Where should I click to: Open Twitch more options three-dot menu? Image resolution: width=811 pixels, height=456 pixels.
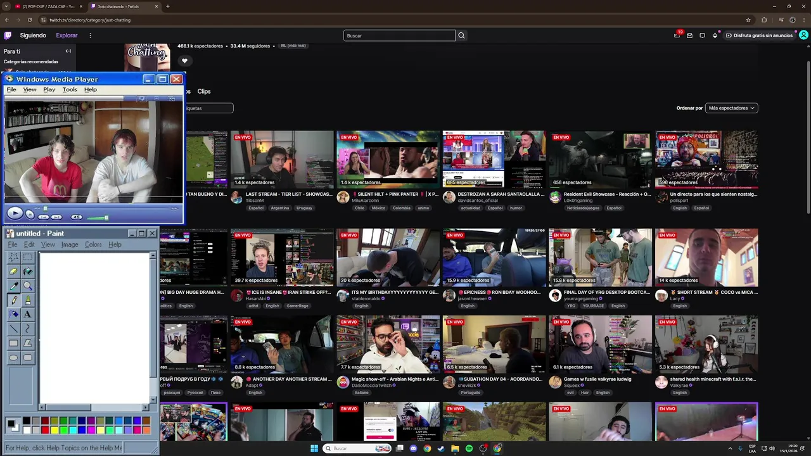pyautogui.click(x=90, y=35)
